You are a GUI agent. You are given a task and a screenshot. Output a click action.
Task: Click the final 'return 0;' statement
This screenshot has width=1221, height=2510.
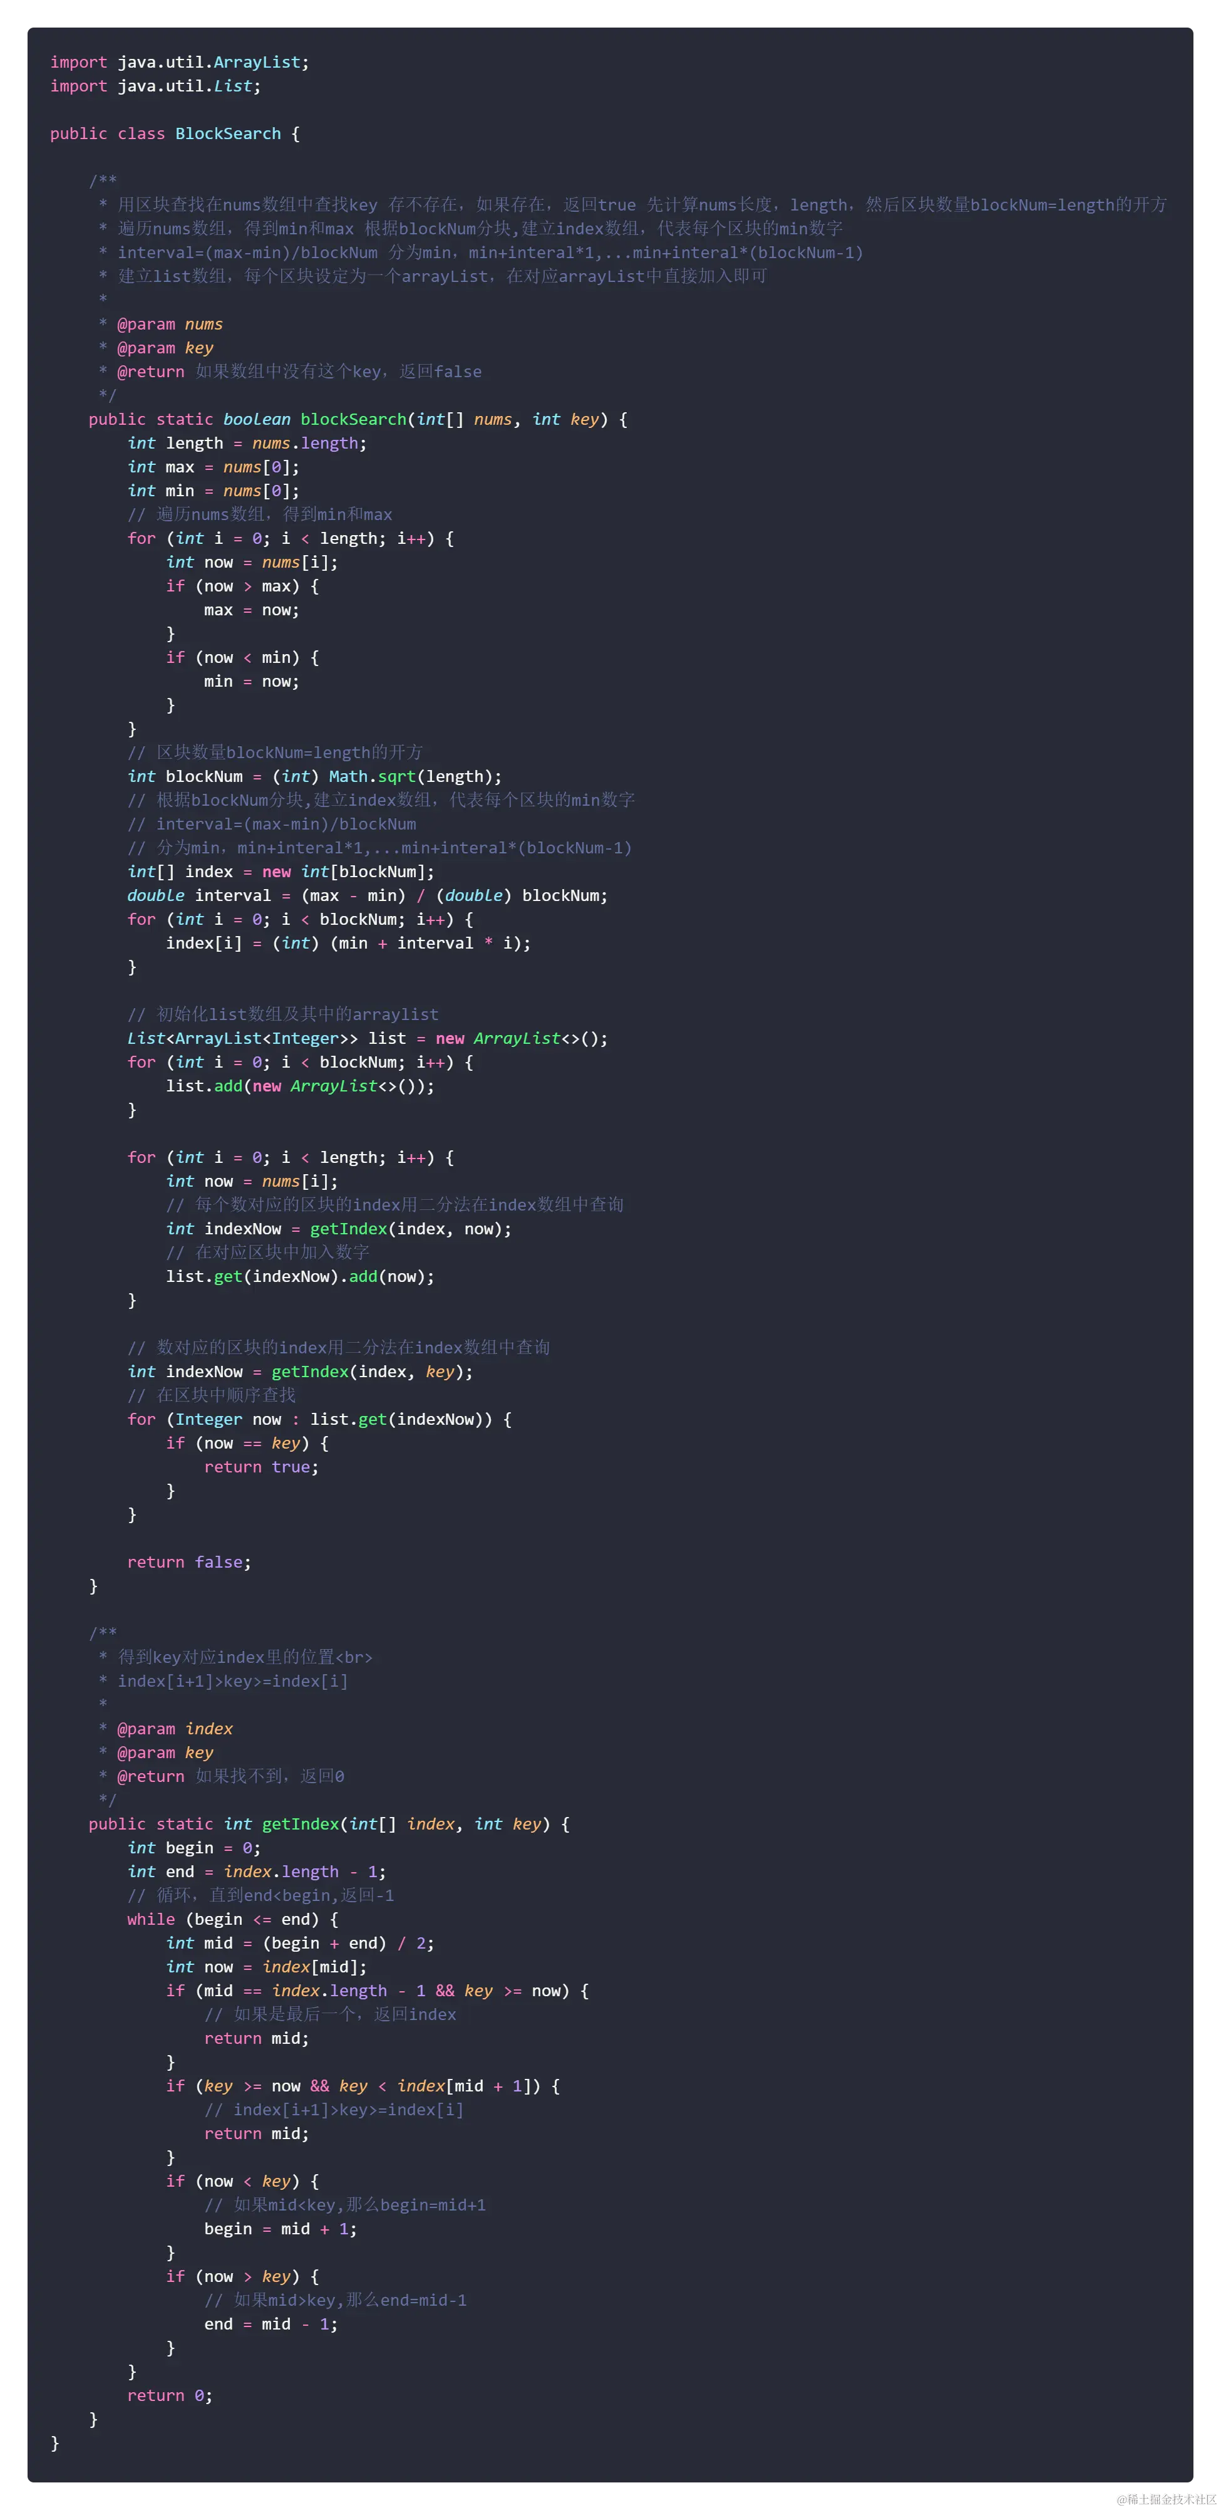click(x=170, y=2395)
